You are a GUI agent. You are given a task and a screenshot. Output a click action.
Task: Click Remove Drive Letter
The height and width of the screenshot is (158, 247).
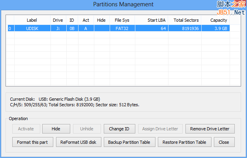pyautogui.click(x=210, y=129)
